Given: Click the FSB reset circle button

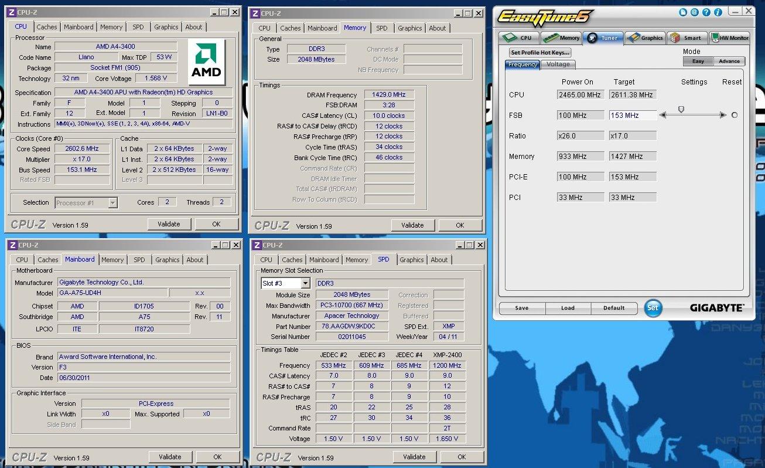Looking at the screenshot, I should (735, 116).
